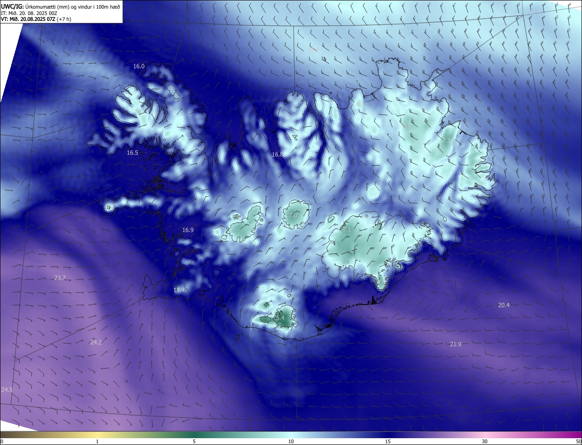Click the 50 tick on the color scale
582x445 pixels.
578,442
